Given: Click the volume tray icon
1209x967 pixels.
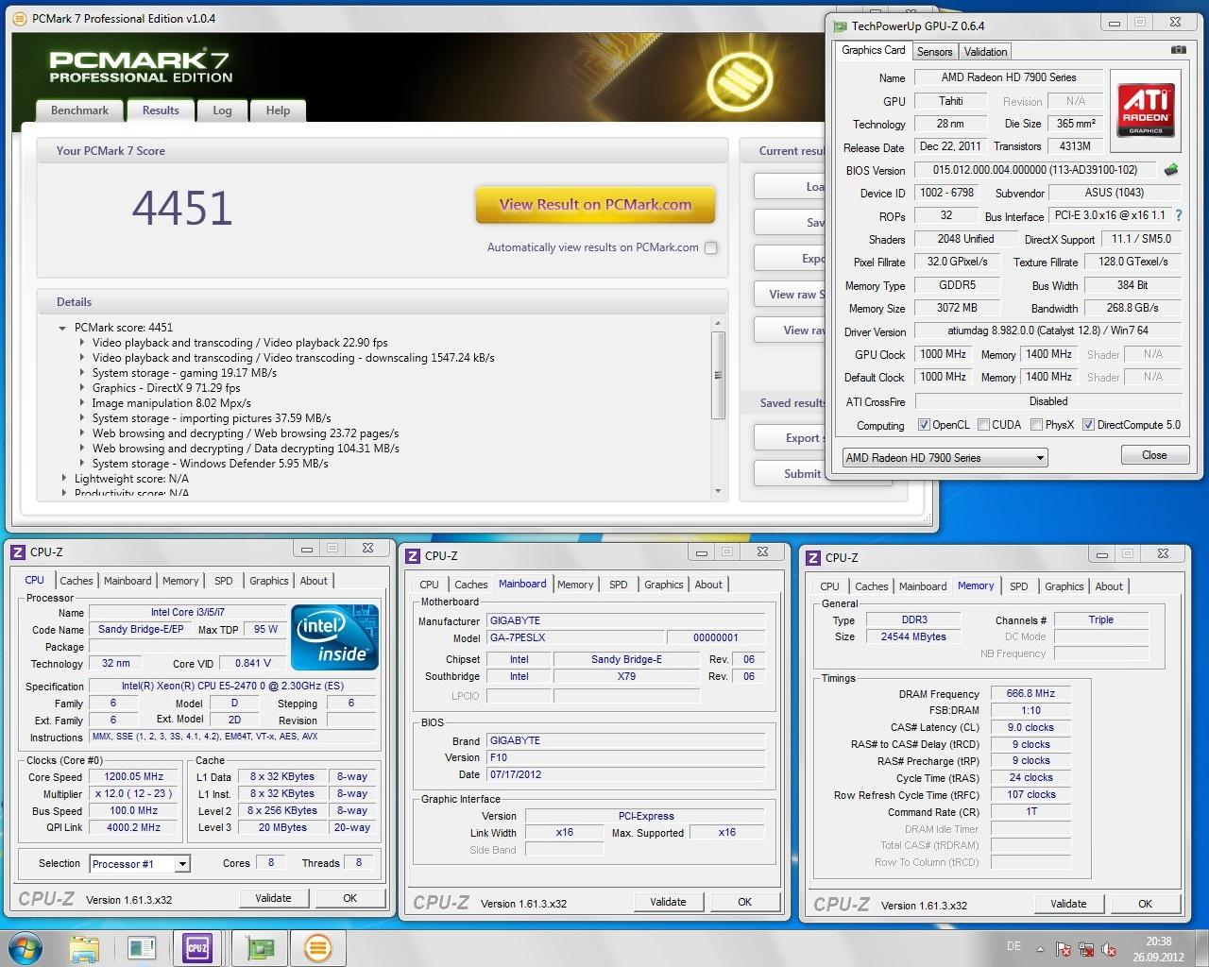Looking at the screenshot, I should 1109,949.
